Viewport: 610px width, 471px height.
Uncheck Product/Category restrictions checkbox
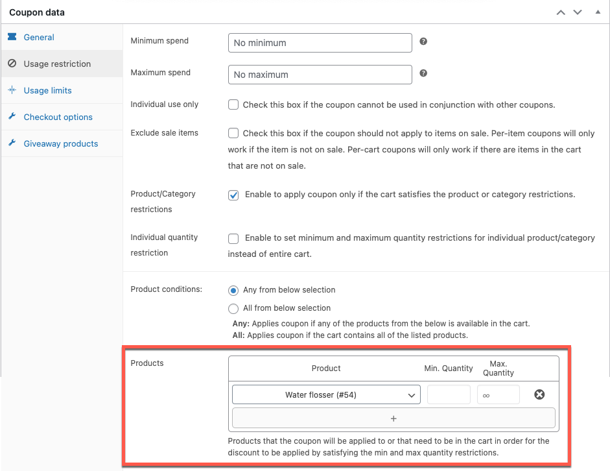tap(233, 195)
